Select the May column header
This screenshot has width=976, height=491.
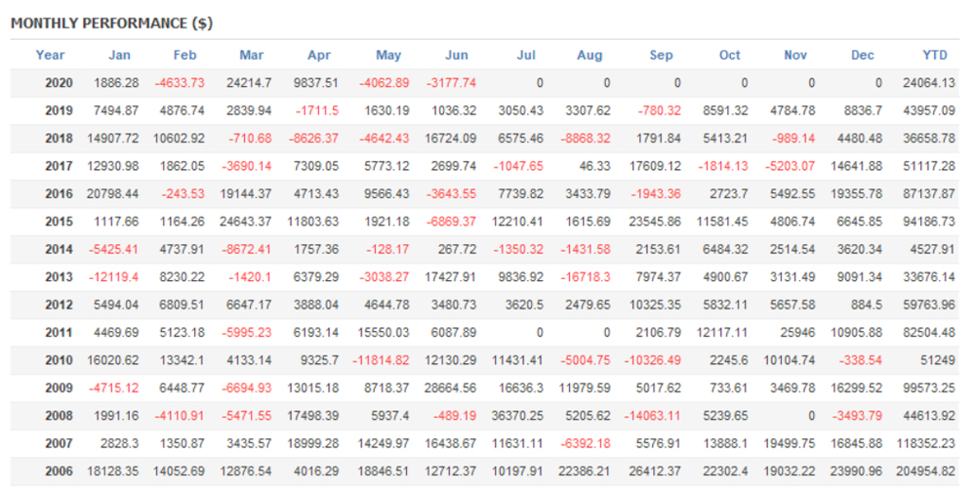pos(388,56)
